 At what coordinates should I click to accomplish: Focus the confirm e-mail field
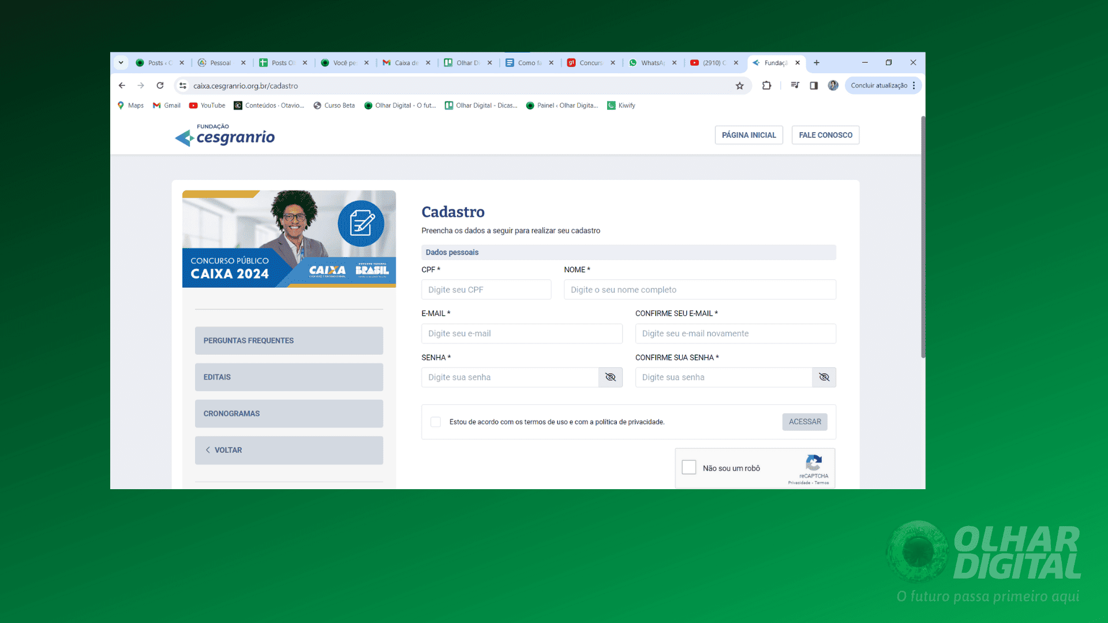click(x=736, y=333)
